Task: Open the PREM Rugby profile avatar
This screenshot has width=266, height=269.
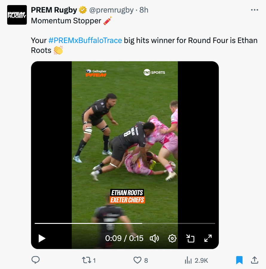Action: (x=17, y=15)
